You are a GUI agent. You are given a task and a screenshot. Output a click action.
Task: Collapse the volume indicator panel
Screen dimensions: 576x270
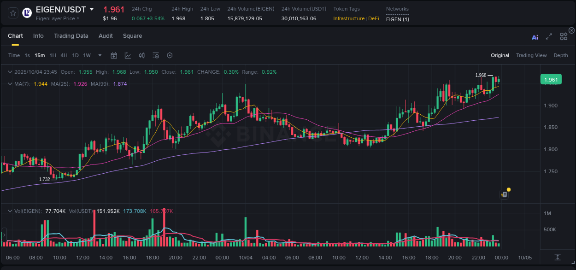coord(9,211)
